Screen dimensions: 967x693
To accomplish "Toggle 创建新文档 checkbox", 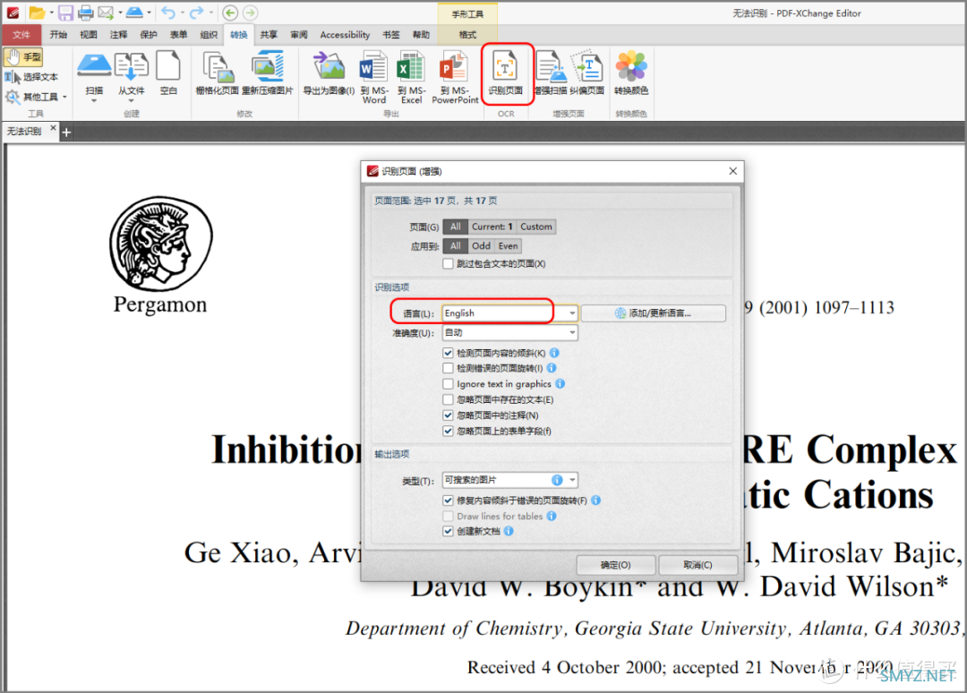I will [449, 532].
